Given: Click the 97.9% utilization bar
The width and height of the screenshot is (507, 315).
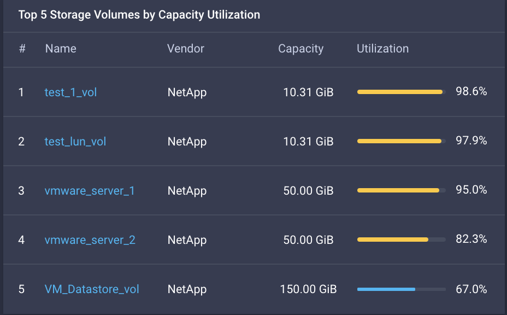Looking at the screenshot, I should coord(401,141).
